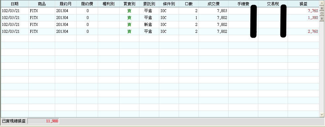Select the 1,380 profit cell
325x127 pixels.
(304, 18)
